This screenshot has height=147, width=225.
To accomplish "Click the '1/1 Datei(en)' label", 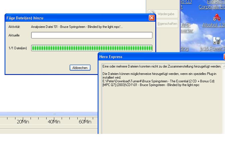I will click(x=18, y=48).
